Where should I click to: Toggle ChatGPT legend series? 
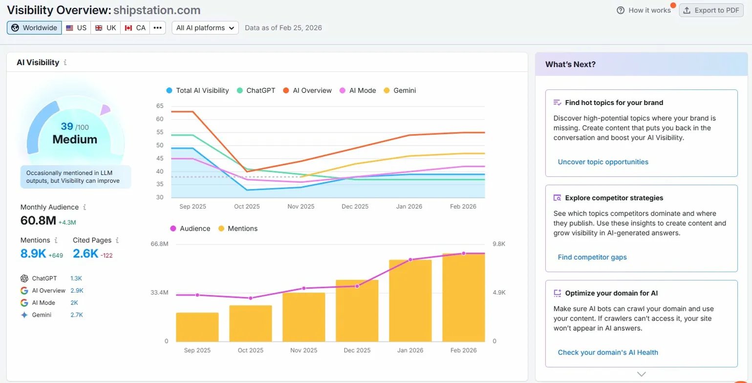point(256,90)
